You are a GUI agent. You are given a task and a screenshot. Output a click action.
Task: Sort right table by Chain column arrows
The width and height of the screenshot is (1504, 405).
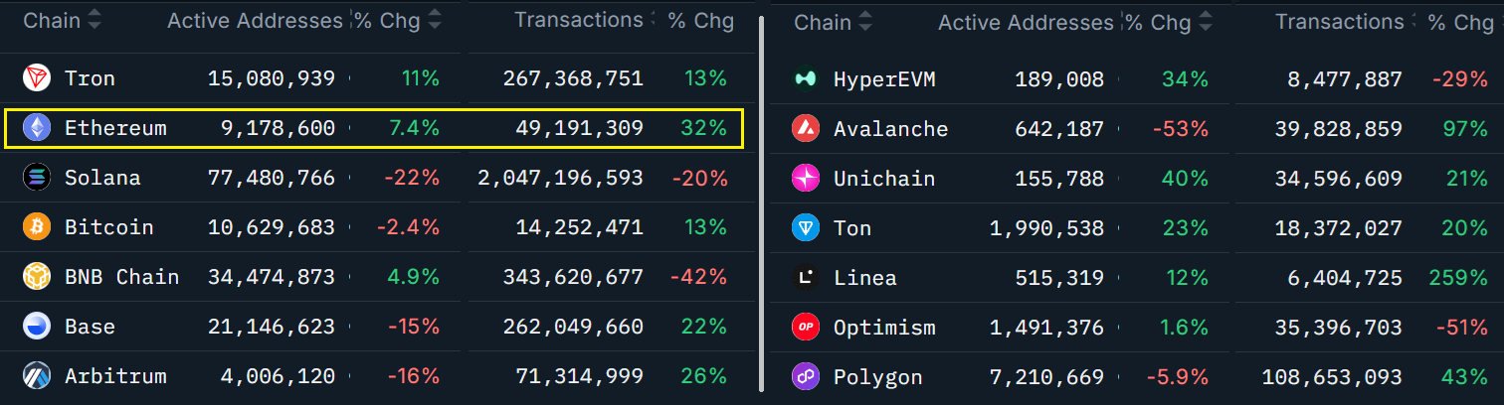(x=865, y=21)
